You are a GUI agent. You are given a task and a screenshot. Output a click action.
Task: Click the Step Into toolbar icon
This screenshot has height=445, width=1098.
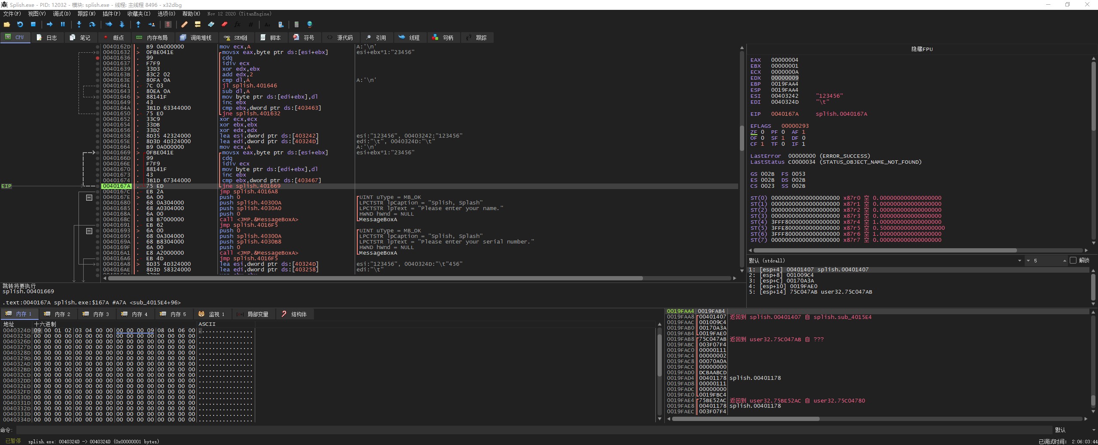pos(79,24)
